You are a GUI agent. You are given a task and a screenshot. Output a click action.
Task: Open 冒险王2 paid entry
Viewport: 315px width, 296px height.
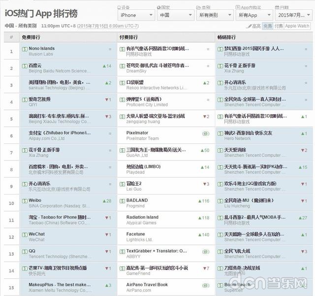pyautogui.click(x=134, y=184)
